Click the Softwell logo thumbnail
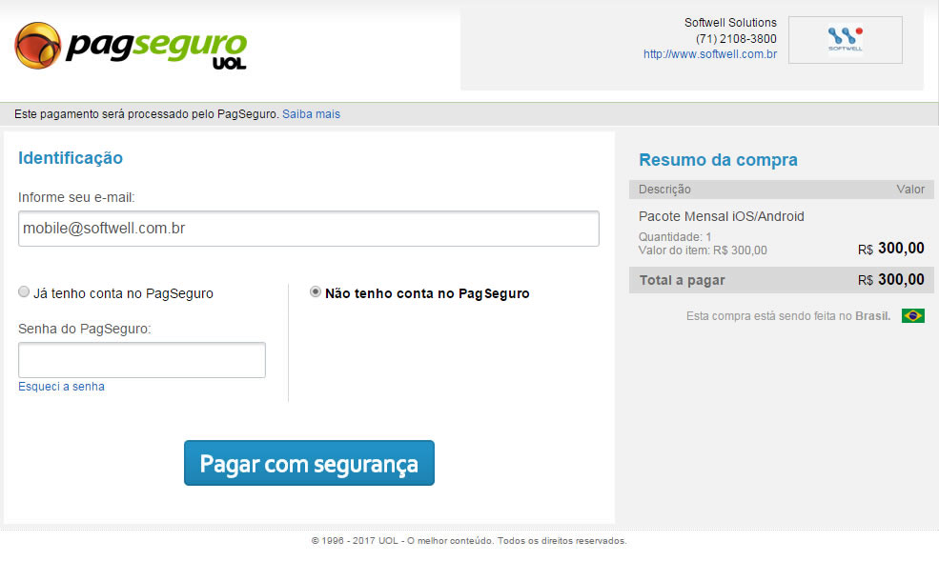The height and width of the screenshot is (561, 939). 845,40
